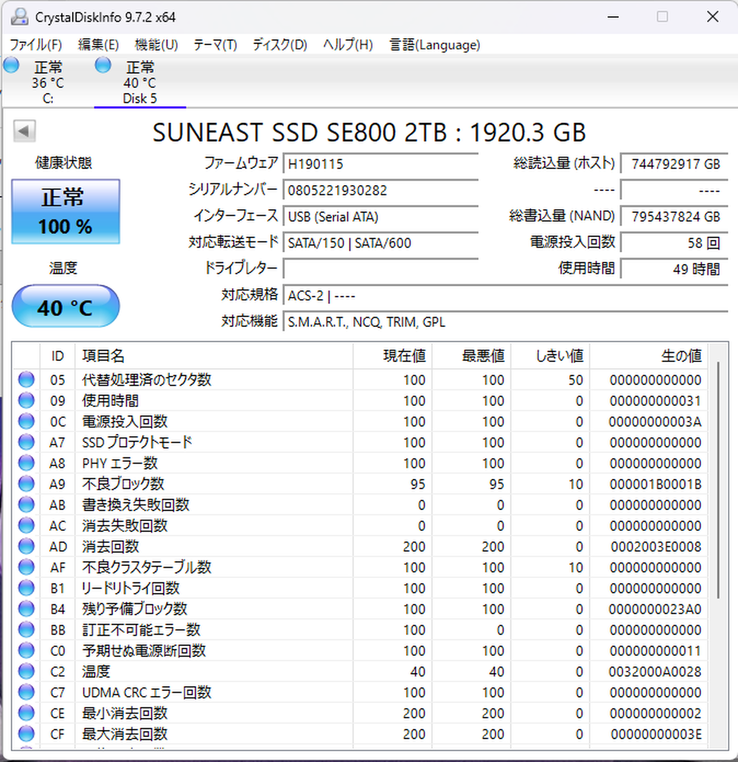738x762 pixels.
Task: Click the 40 °C temperature button
Action: click(x=65, y=307)
